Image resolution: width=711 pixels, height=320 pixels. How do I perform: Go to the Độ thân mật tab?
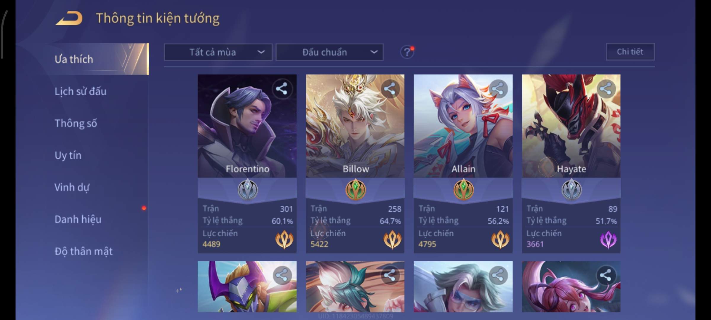(84, 251)
